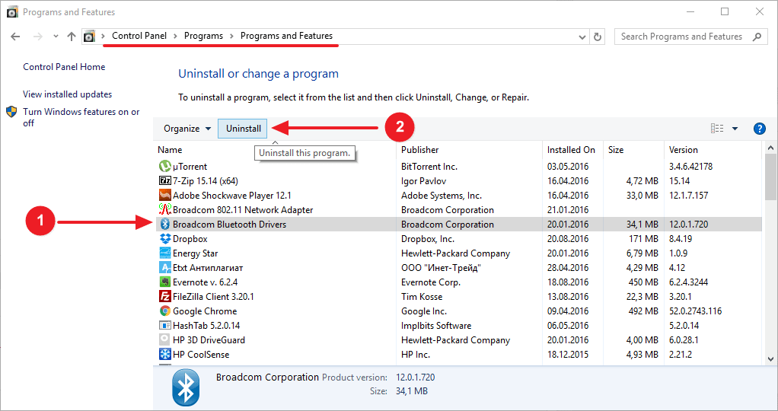
Task: Click the Broadcom 802.11 Network Adapter icon
Action: [x=164, y=209]
